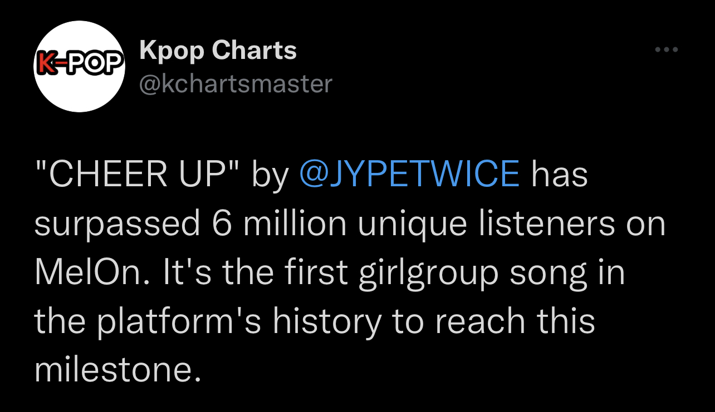The height and width of the screenshot is (412, 715).
Task: Click the word "by" before the mention
Action: pyautogui.click(x=270, y=175)
